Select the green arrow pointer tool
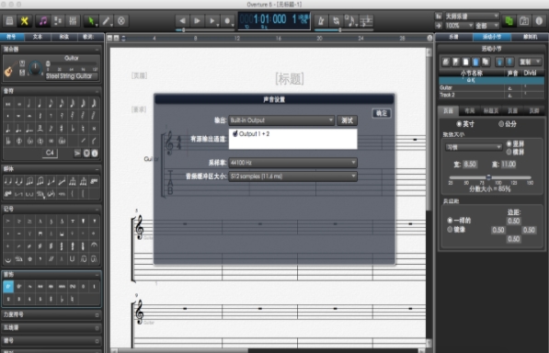549x353 pixels. (x=91, y=21)
